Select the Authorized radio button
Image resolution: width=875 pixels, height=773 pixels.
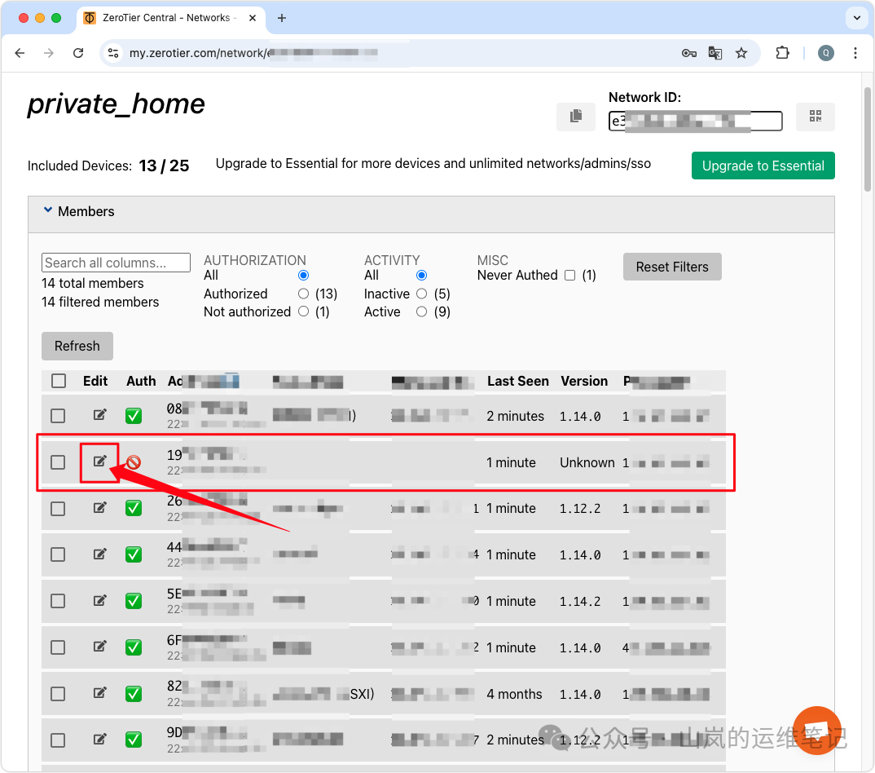coord(303,294)
